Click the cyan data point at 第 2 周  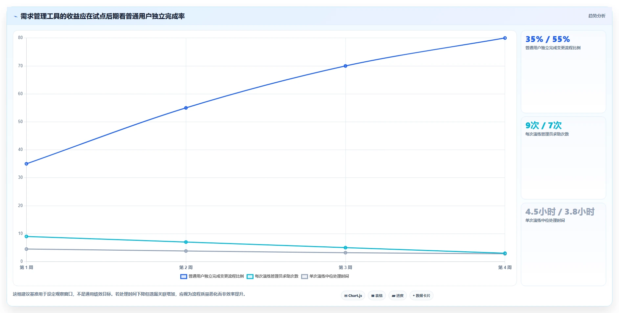tap(186, 242)
